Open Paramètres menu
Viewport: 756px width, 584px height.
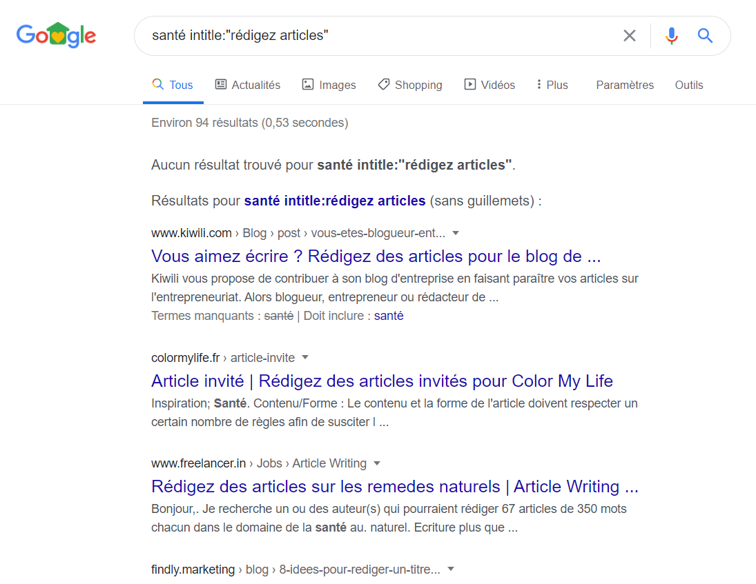[625, 85]
